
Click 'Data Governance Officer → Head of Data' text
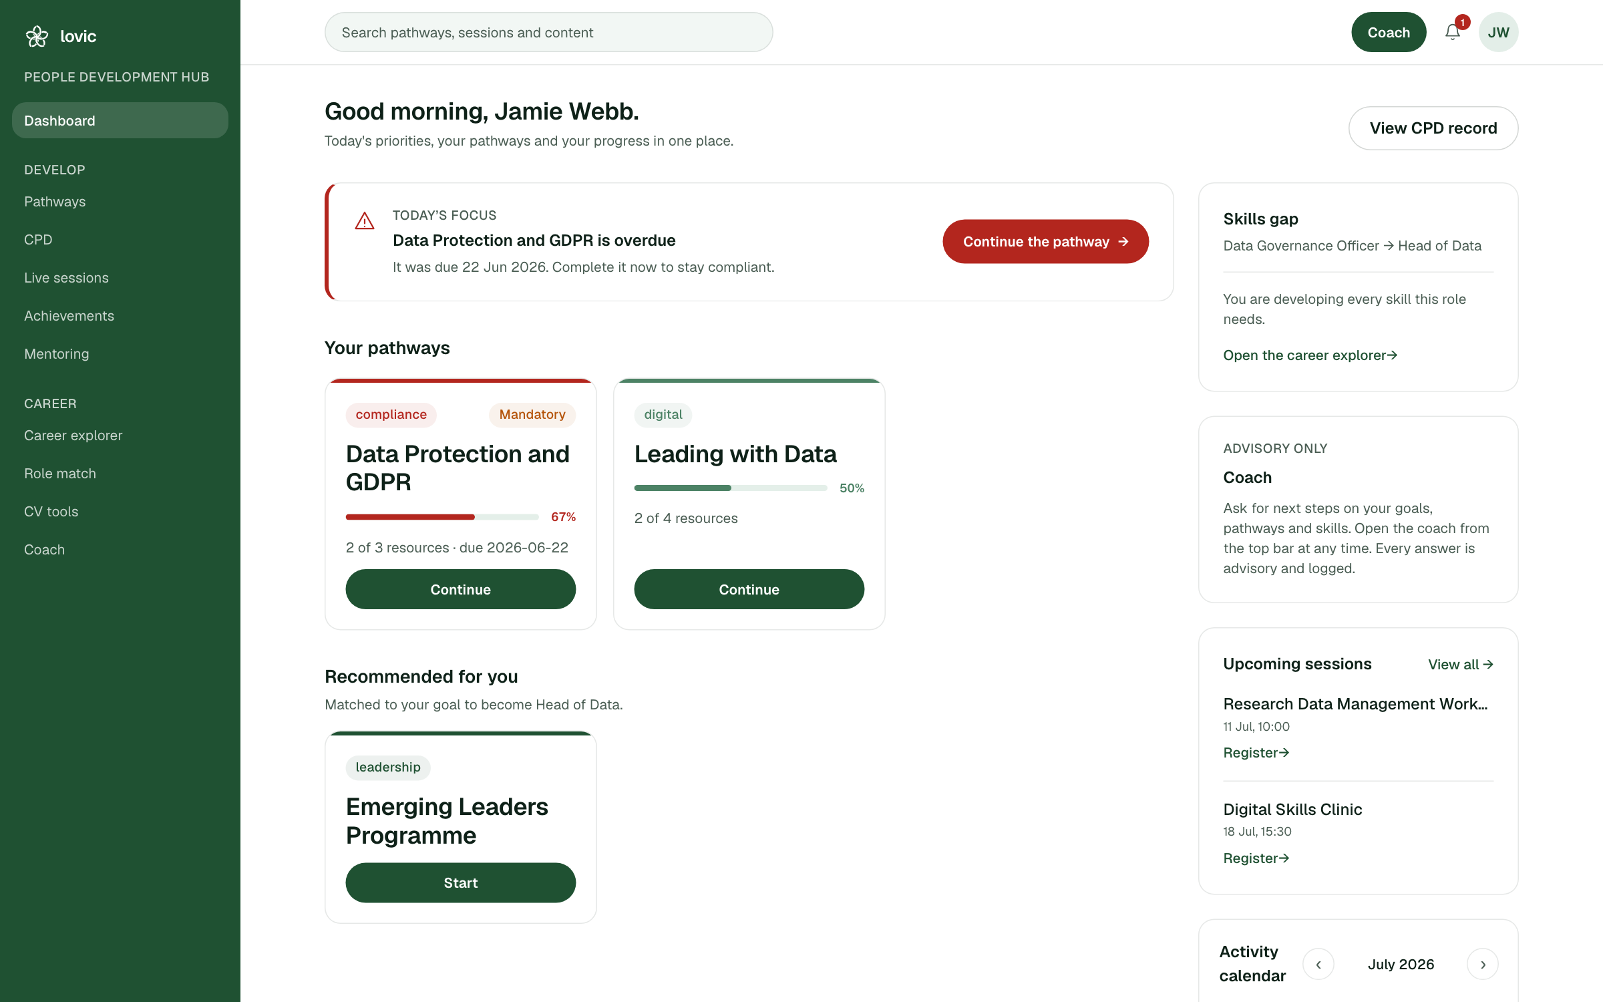1352,246
